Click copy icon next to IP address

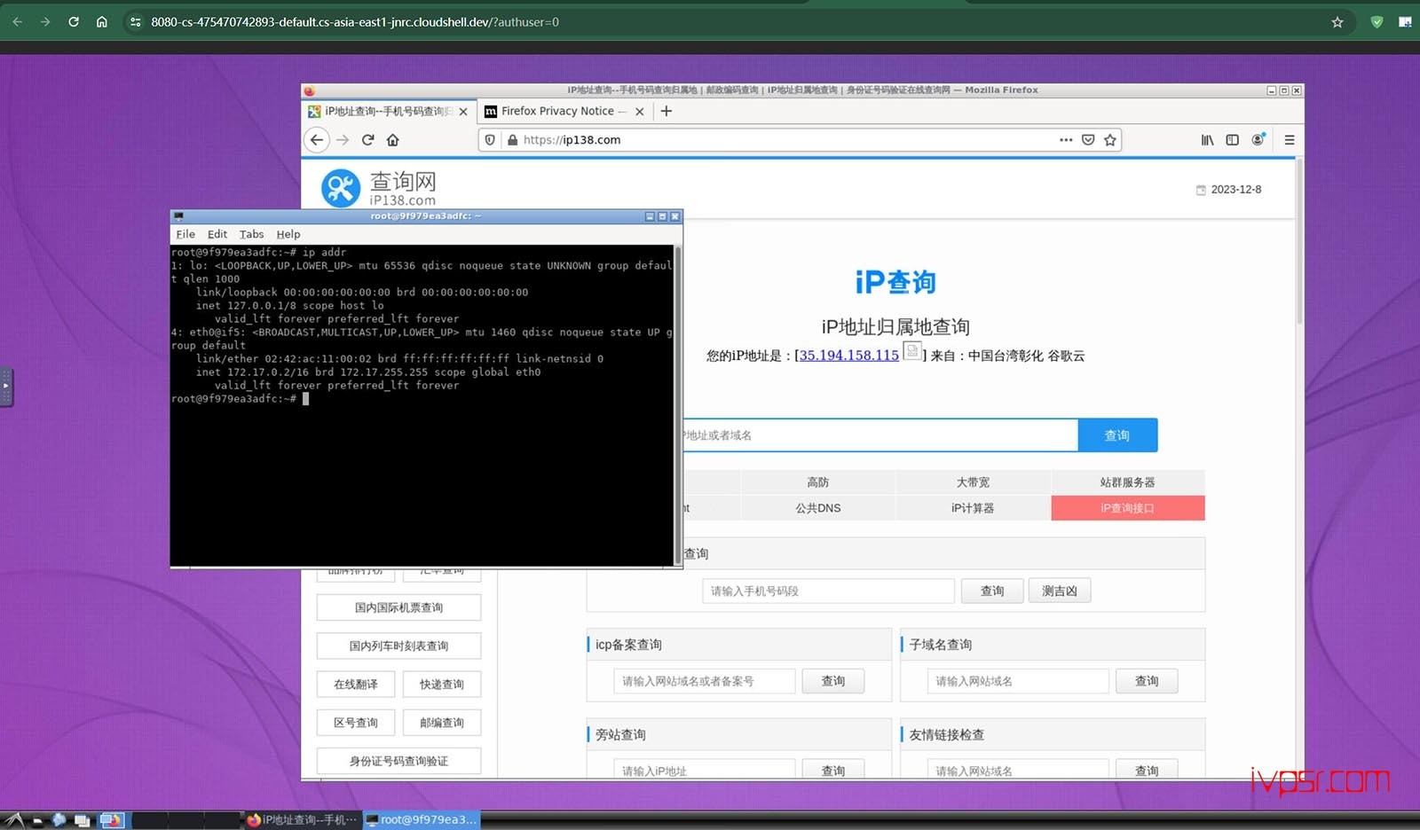click(912, 350)
